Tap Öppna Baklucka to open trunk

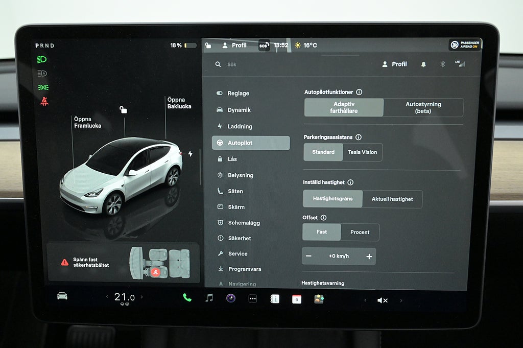pos(179,103)
